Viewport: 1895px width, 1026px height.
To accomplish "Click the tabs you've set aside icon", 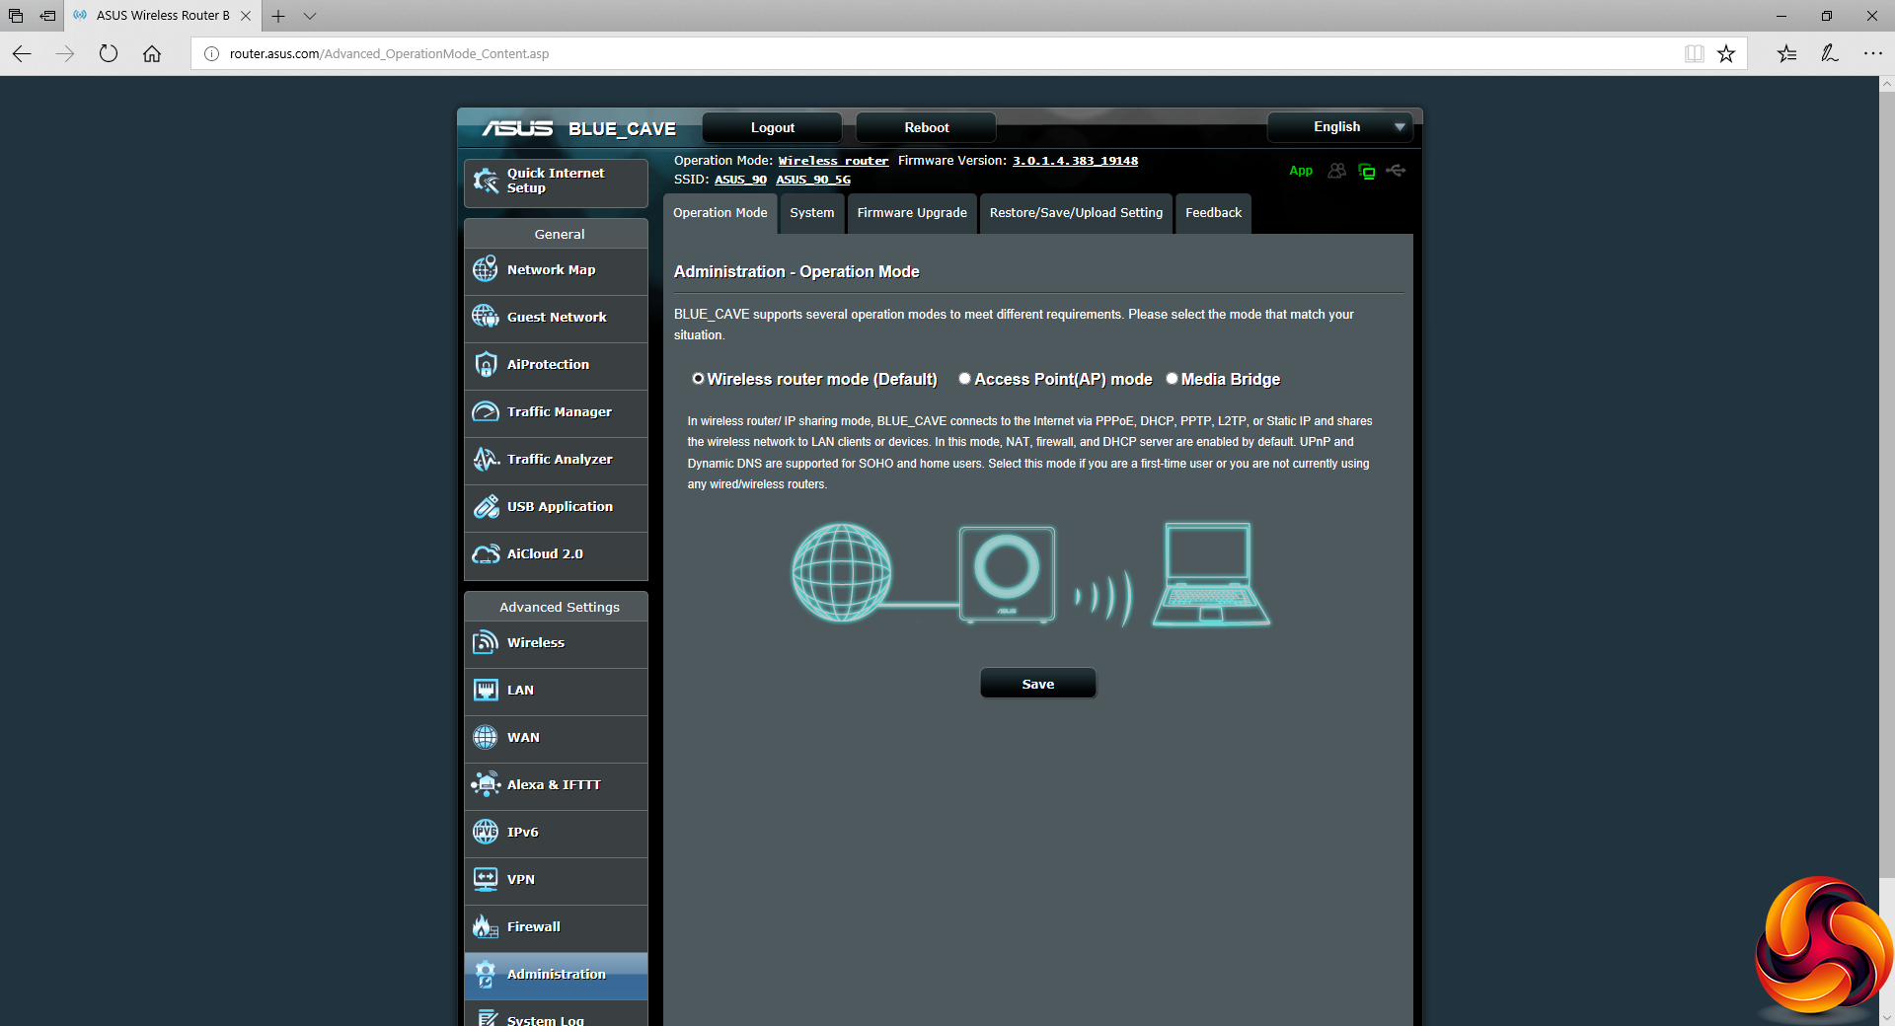I will coord(16,16).
